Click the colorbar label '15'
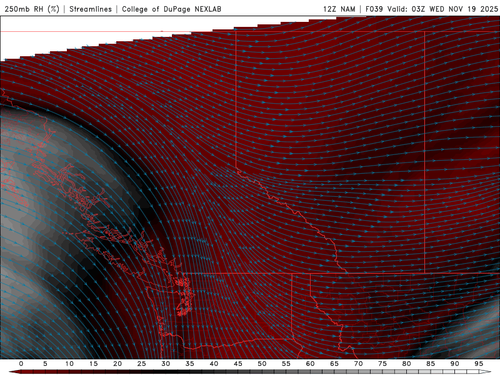This screenshot has height=375, width=500. coord(93,364)
